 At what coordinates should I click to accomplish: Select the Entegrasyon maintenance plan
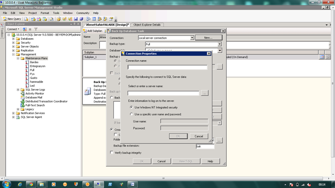point(38,66)
